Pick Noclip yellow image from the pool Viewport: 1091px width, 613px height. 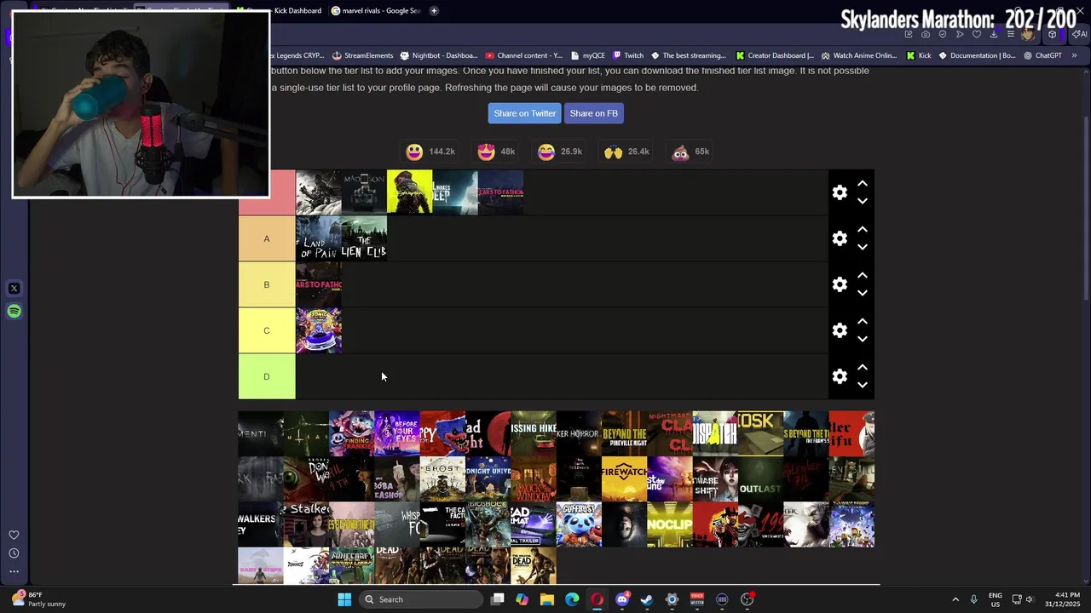tap(670, 524)
